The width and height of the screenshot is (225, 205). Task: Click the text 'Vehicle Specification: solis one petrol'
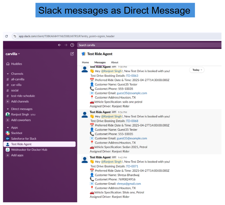[118, 102]
